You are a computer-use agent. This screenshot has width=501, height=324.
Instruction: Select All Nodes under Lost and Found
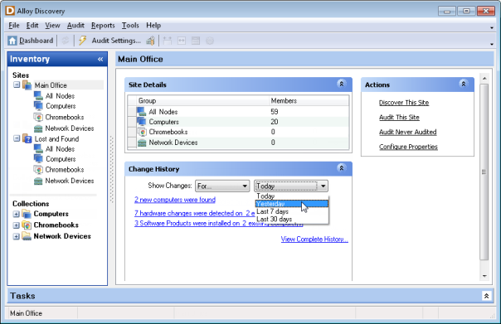[60, 149]
